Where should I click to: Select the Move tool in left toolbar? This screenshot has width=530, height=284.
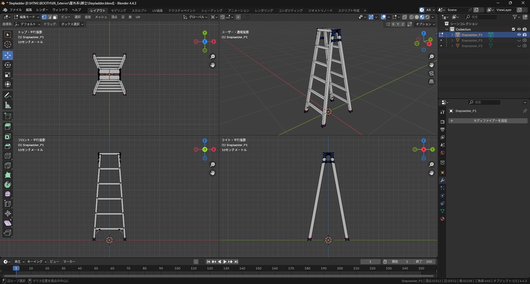point(8,55)
